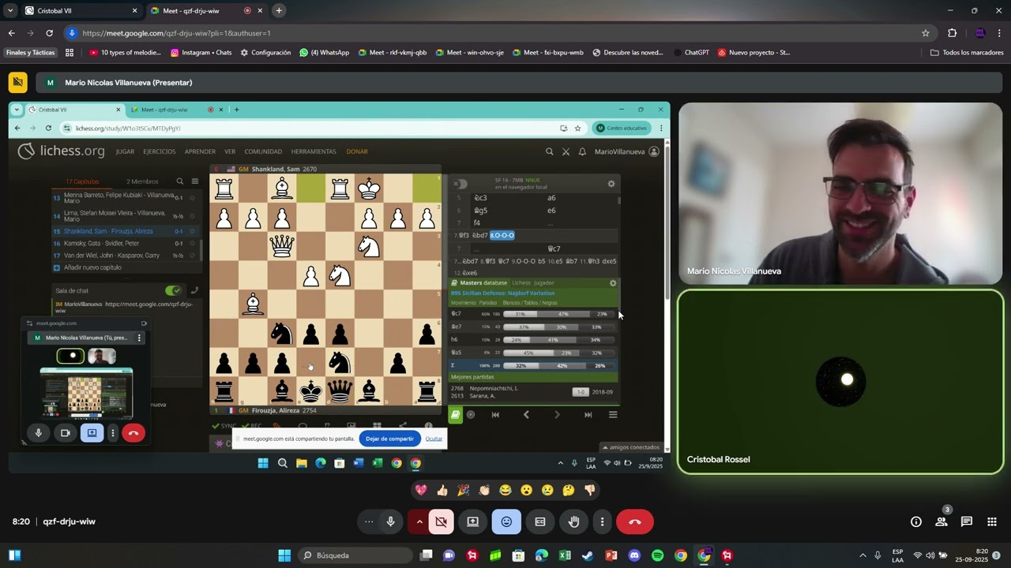Click EJERCICIOS in shared lichess menu

pos(160,151)
